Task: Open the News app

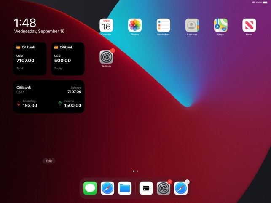Action: click(249, 25)
